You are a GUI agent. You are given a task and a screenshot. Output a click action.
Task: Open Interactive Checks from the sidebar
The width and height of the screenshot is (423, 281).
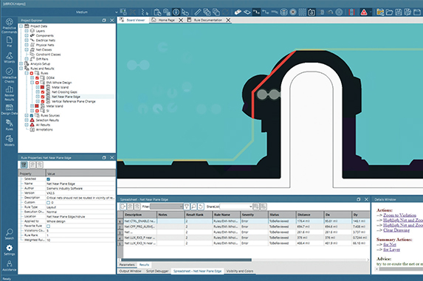click(x=9, y=75)
